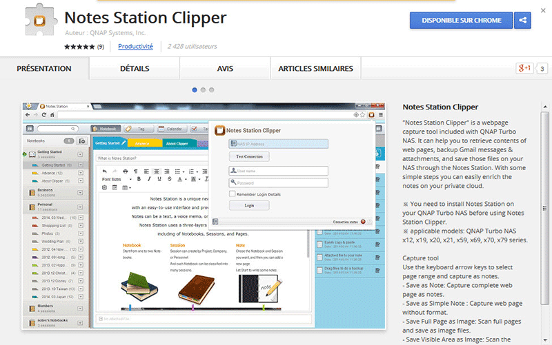
Task: Click the description scrollbar up arrow
Action: pos(545,107)
